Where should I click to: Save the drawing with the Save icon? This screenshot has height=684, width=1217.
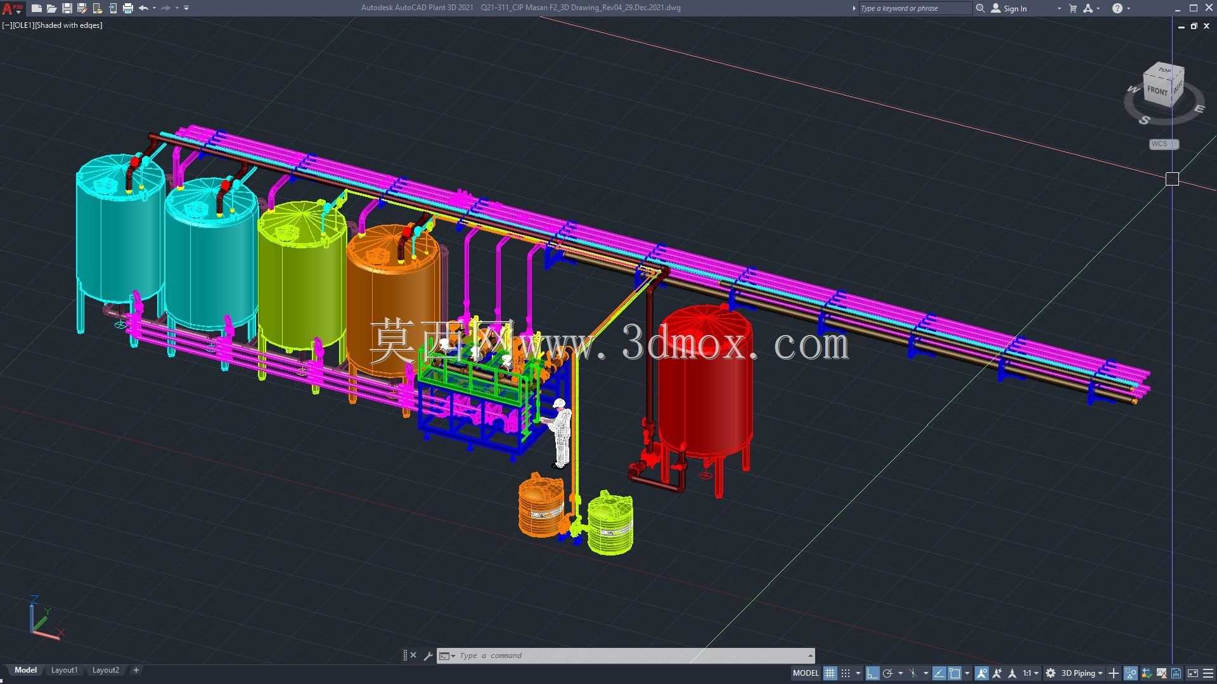(x=67, y=8)
